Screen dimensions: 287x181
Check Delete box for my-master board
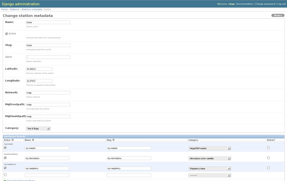coord(268,148)
